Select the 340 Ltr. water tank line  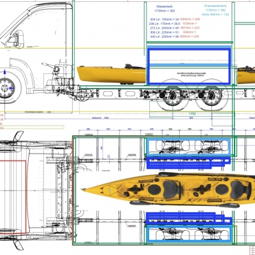(x=175, y=36)
